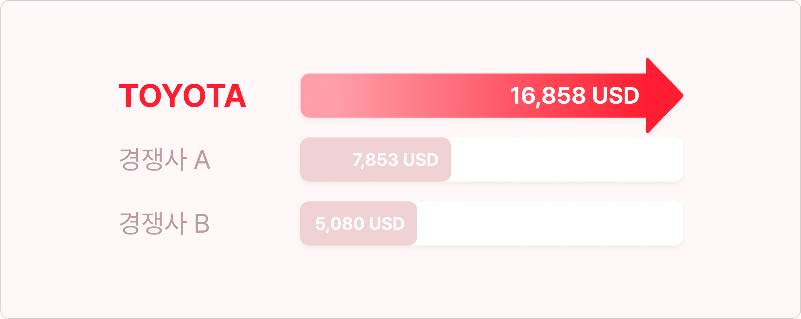This screenshot has height=319, width=801.
Task: Click the 16,858 number on the TOYOTA bar
Action: click(x=548, y=96)
